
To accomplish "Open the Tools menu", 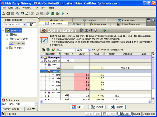I will click(x=43, y=8).
